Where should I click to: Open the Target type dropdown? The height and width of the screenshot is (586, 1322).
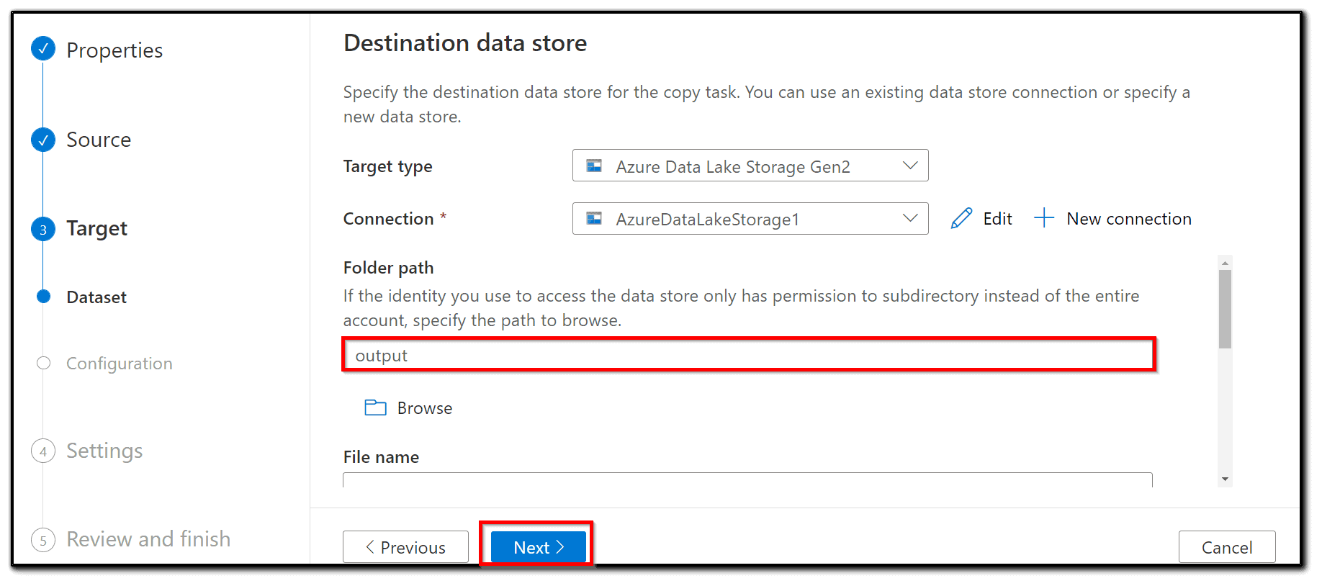coord(910,166)
